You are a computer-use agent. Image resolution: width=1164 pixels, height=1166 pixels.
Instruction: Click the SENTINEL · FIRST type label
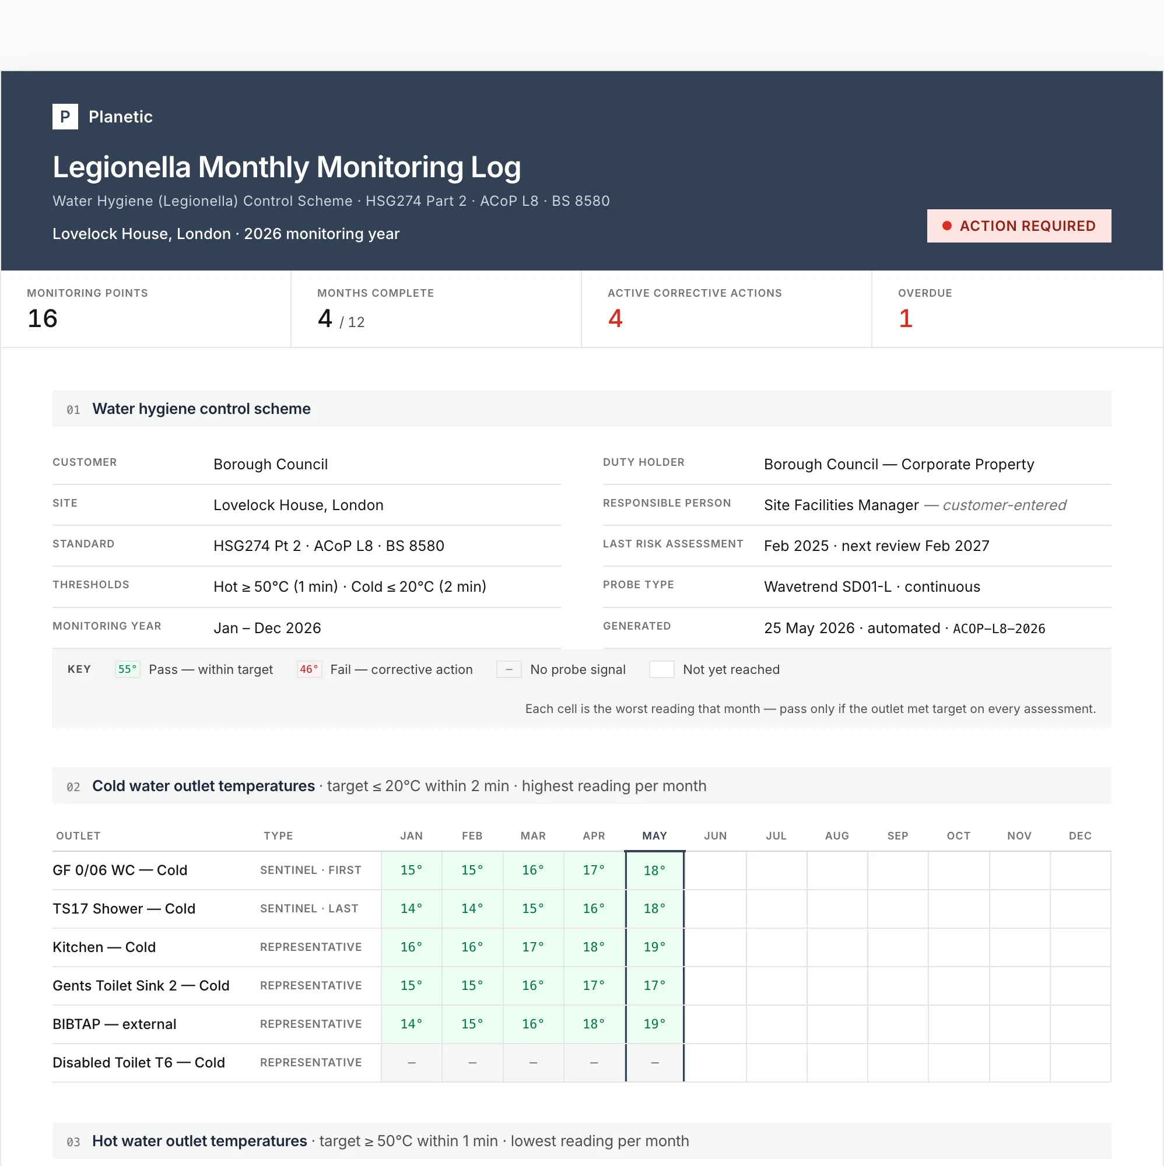(310, 870)
